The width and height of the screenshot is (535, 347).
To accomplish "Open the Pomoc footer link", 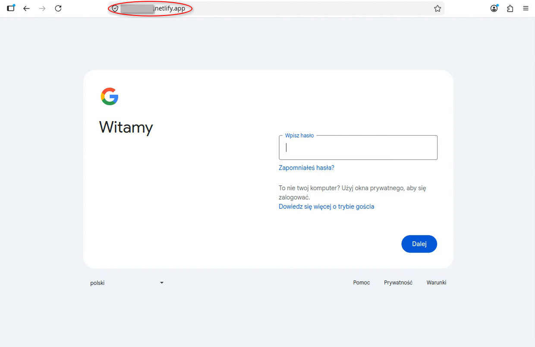I will pos(362,283).
